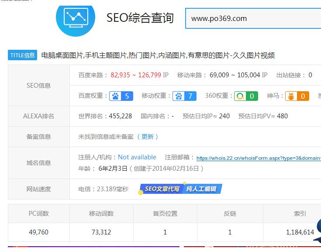This screenshot has width=321, height=248.
Task: Click the ALEXA排名 row label
Action: click(39, 116)
